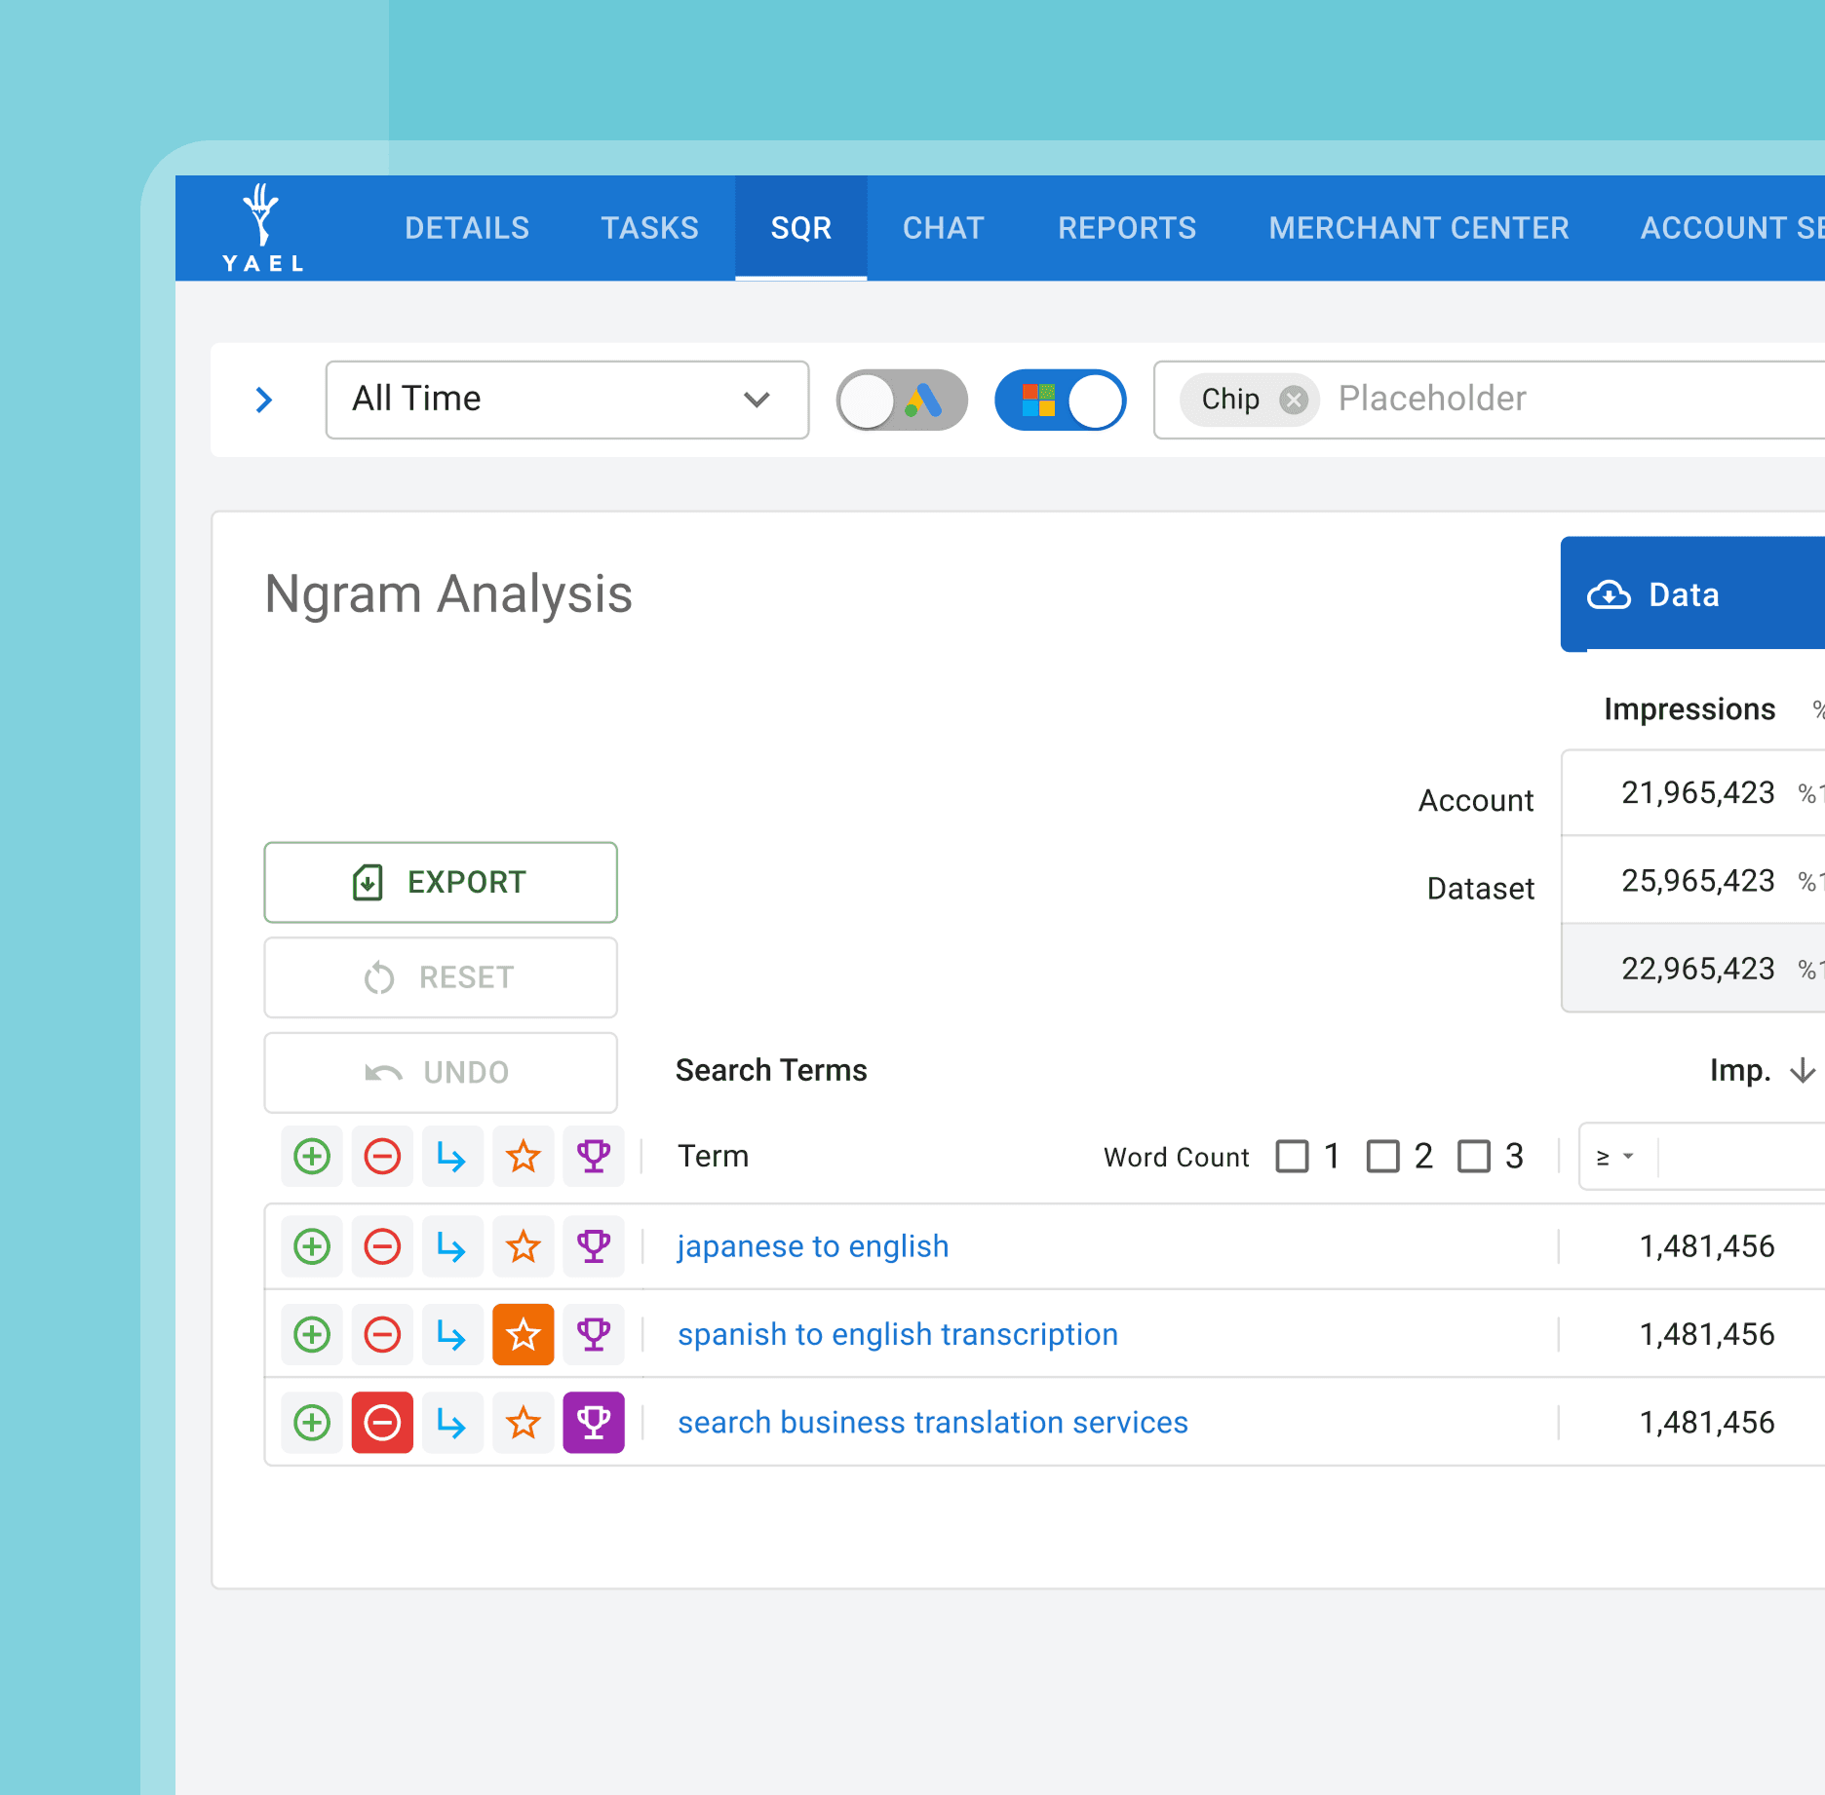Click the orange star icon for spanish to english transcription
Screen dimensions: 1825x1795
coord(524,1334)
